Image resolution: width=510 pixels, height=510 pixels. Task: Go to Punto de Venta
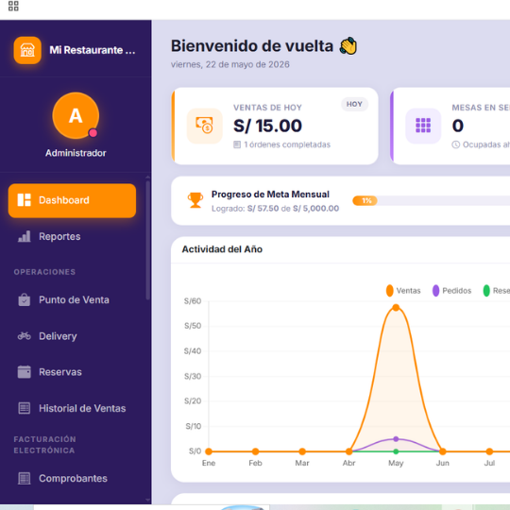pyautogui.click(x=72, y=299)
